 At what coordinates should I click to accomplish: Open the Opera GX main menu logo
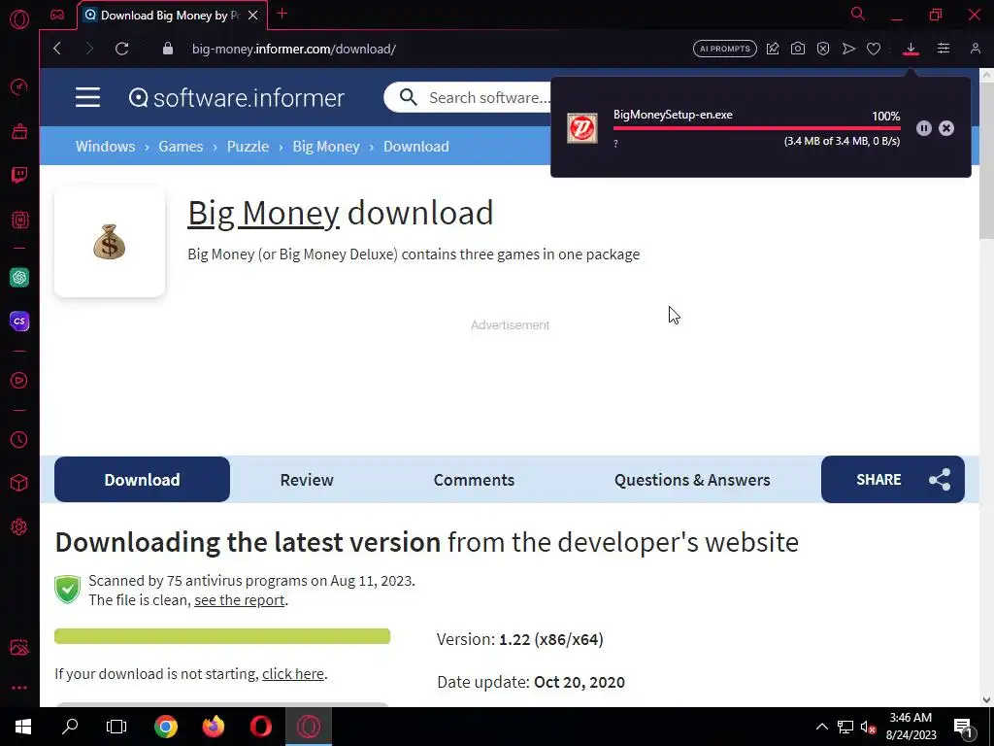[19, 19]
